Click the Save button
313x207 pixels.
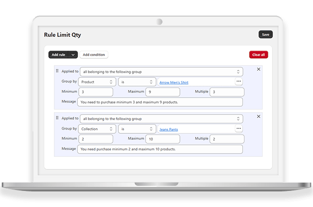pos(266,34)
